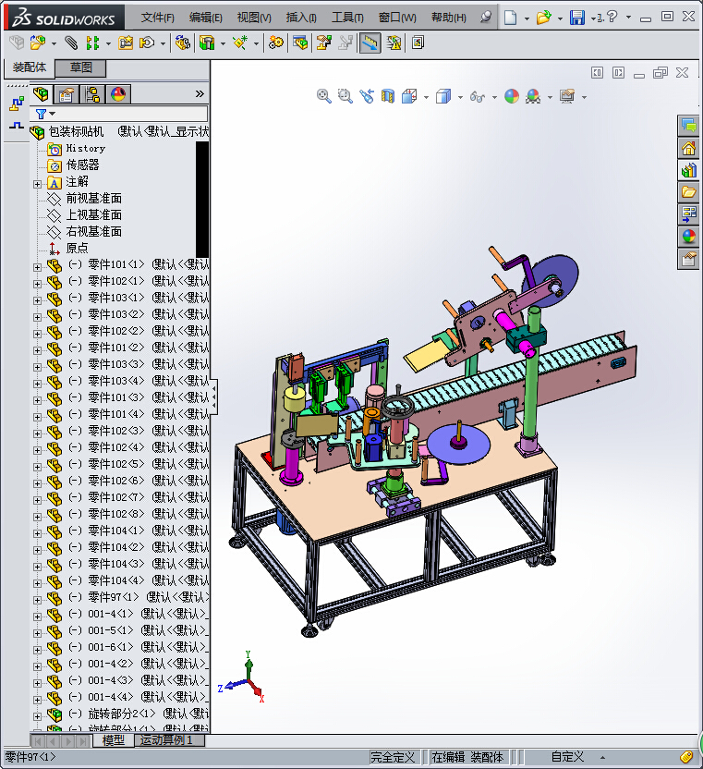Open dropdown arrow next to Save icon
The height and width of the screenshot is (769, 703).
tap(593, 18)
